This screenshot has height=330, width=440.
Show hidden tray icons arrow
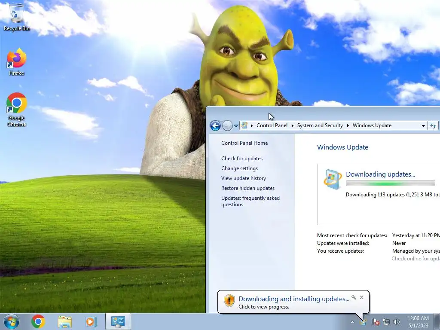pos(352,322)
